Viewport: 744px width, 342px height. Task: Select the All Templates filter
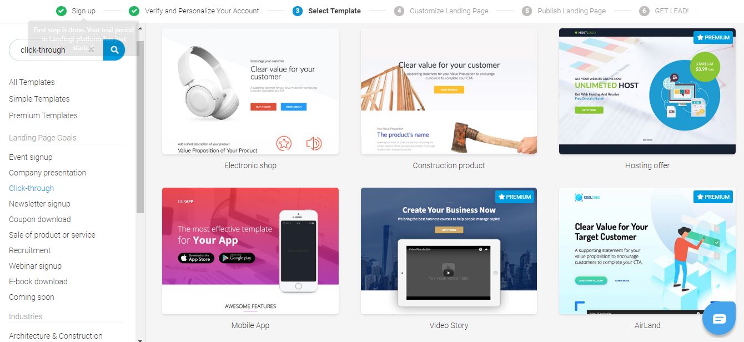32,82
